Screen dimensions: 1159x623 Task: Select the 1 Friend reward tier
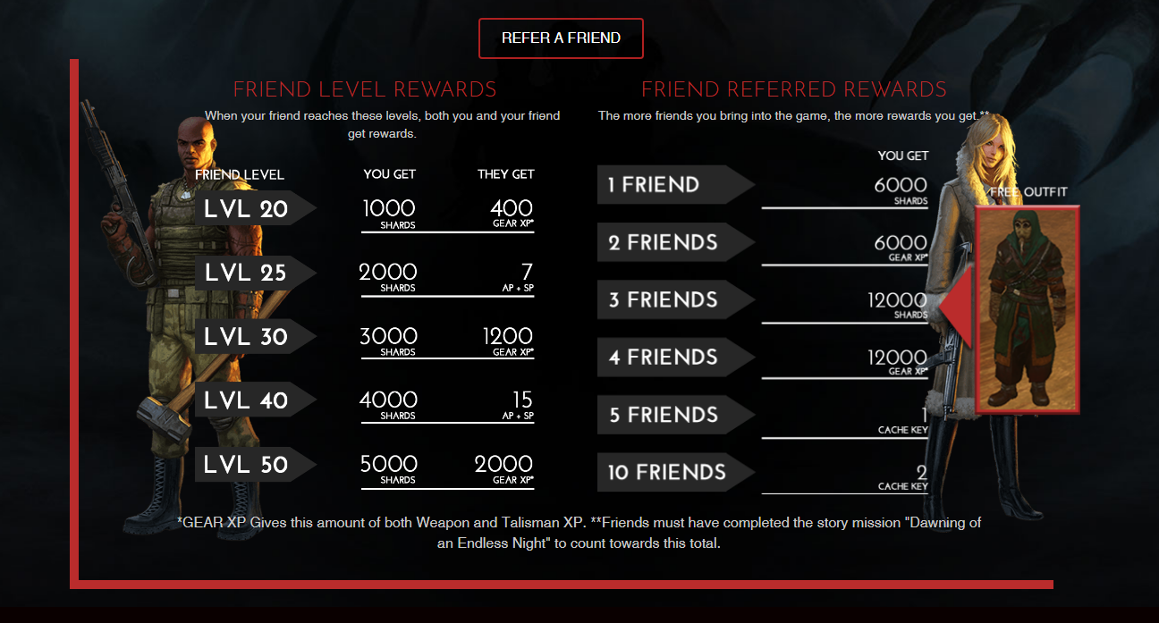[676, 185]
